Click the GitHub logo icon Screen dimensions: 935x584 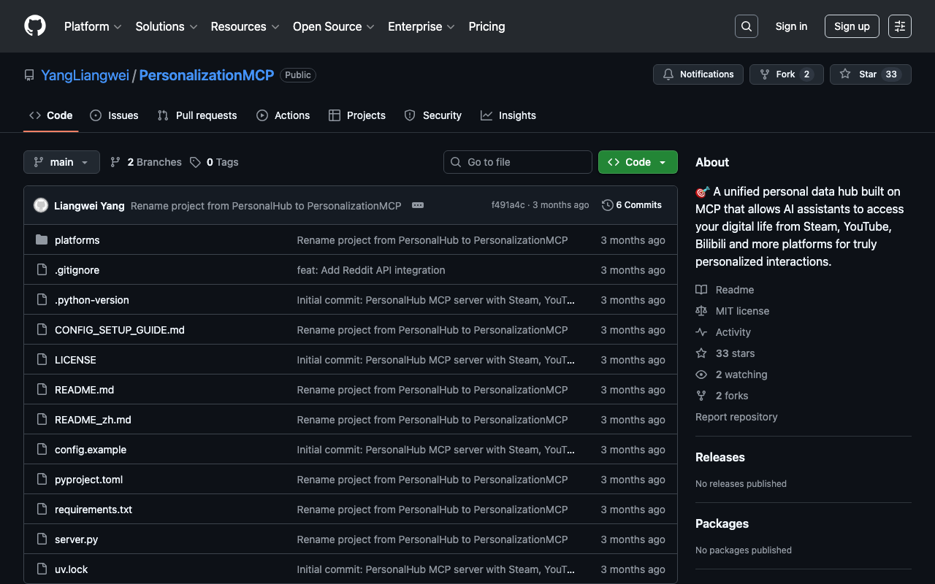35,26
